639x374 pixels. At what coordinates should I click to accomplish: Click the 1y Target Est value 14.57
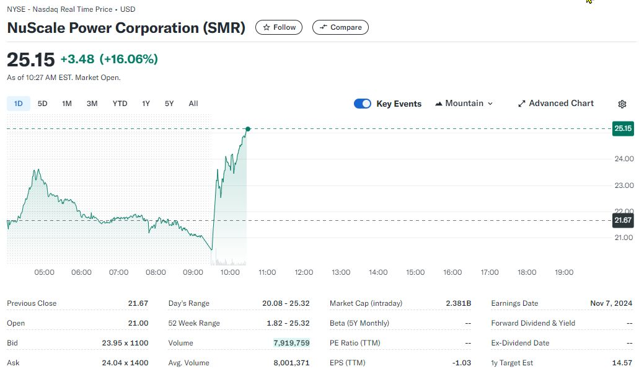[x=622, y=363]
